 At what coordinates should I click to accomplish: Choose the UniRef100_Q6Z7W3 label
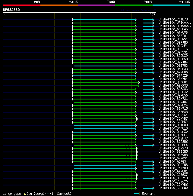coord(173,66)
